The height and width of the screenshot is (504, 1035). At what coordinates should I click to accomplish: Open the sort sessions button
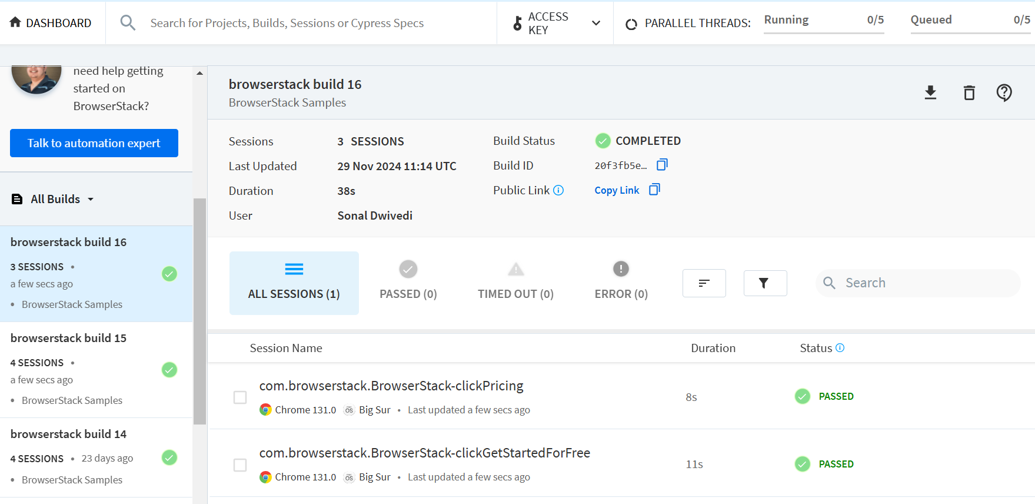pos(704,283)
